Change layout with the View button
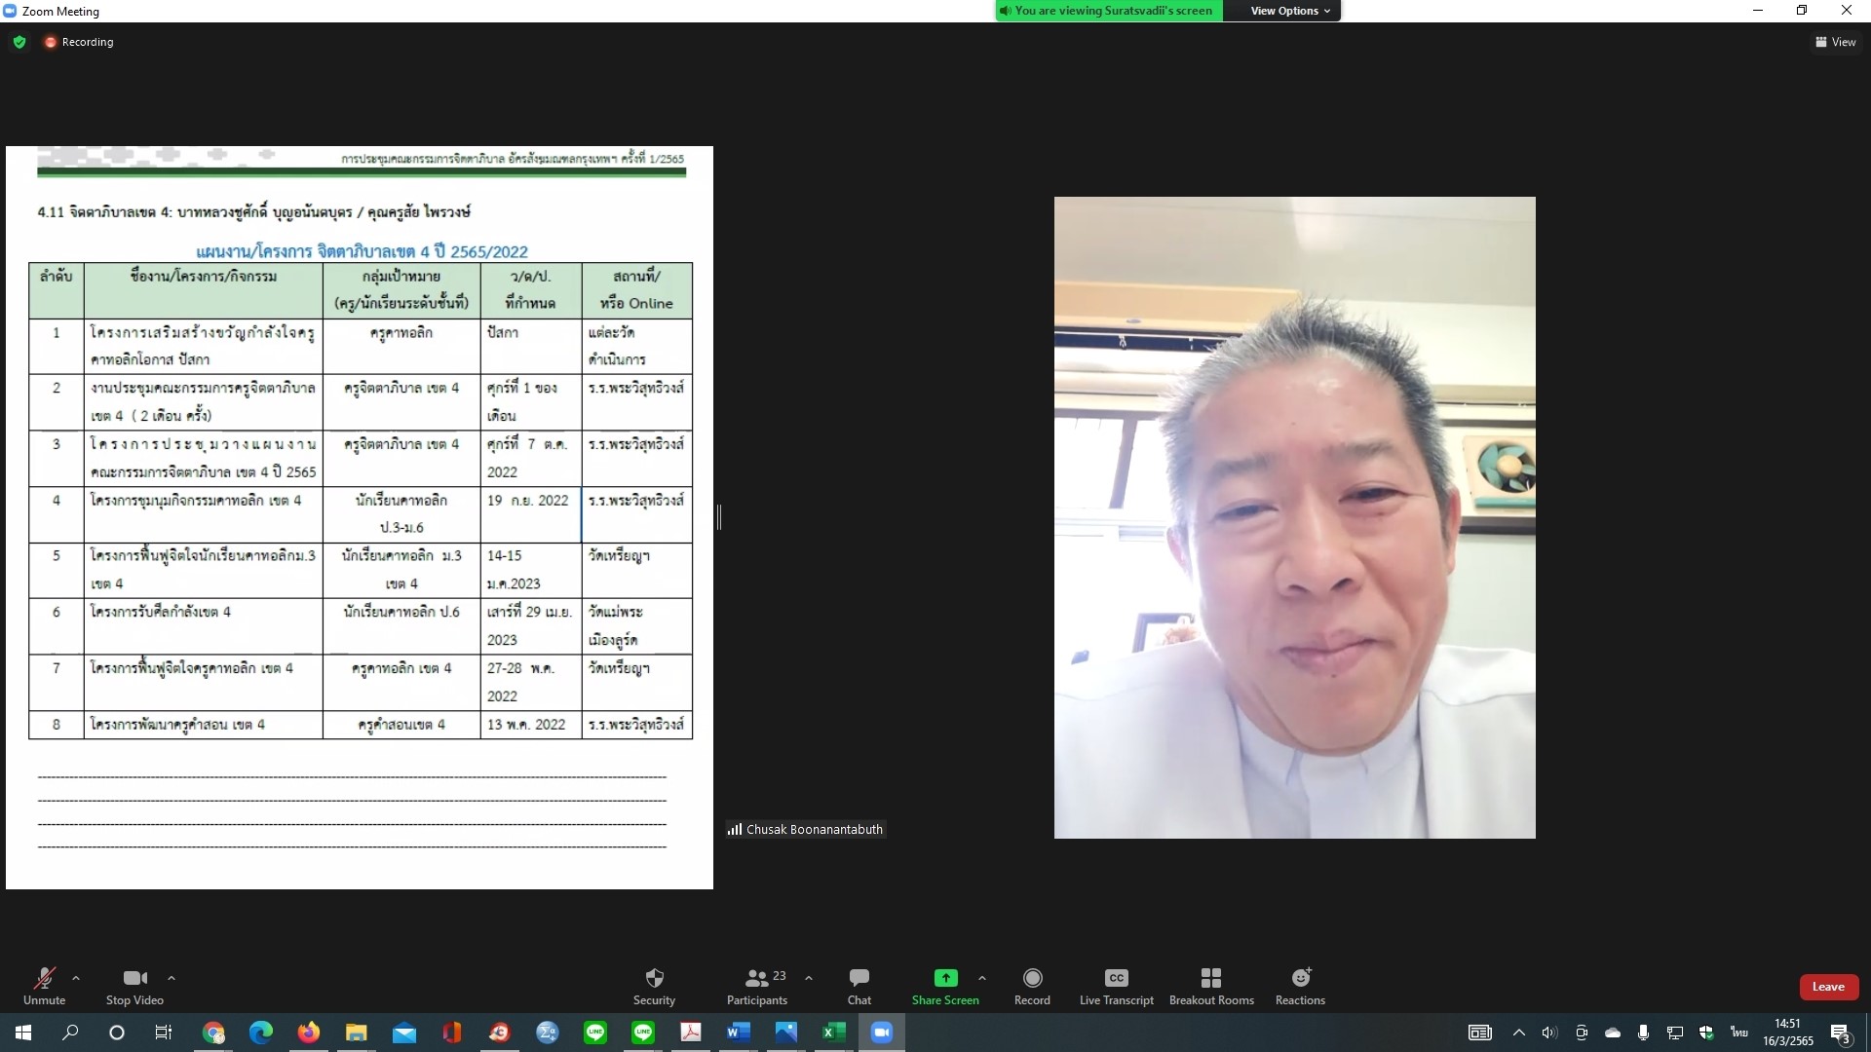The width and height of the screenshot is (1871, 1052). [1835, 42]
